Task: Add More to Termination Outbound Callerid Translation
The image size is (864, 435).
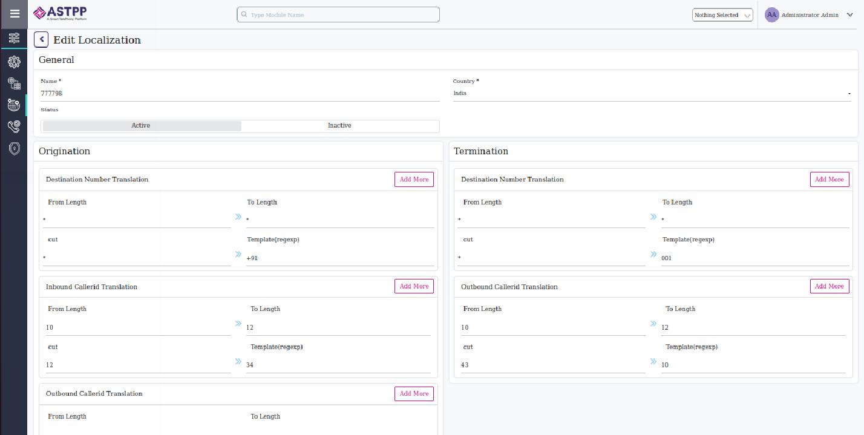Action: pyautogui.click(x=829, y=286)
